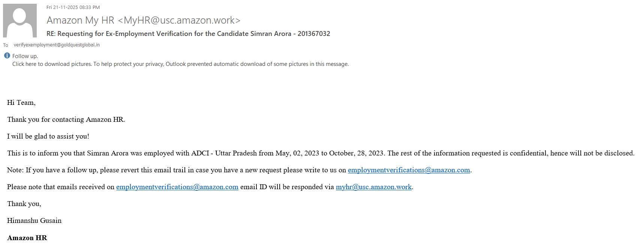Screen dimensions: 640x248
Task: Click the sender's profile avatar picture
Action: [20, 21]
